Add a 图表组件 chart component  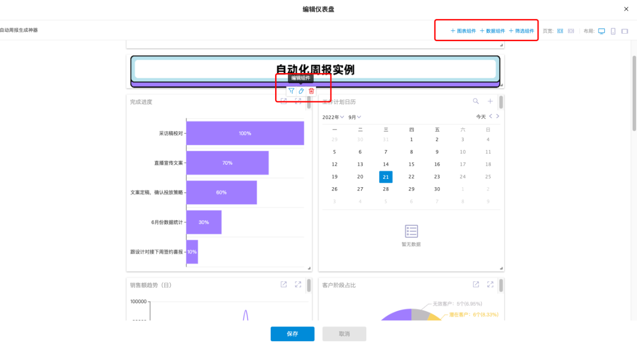(x=463, y=31)
